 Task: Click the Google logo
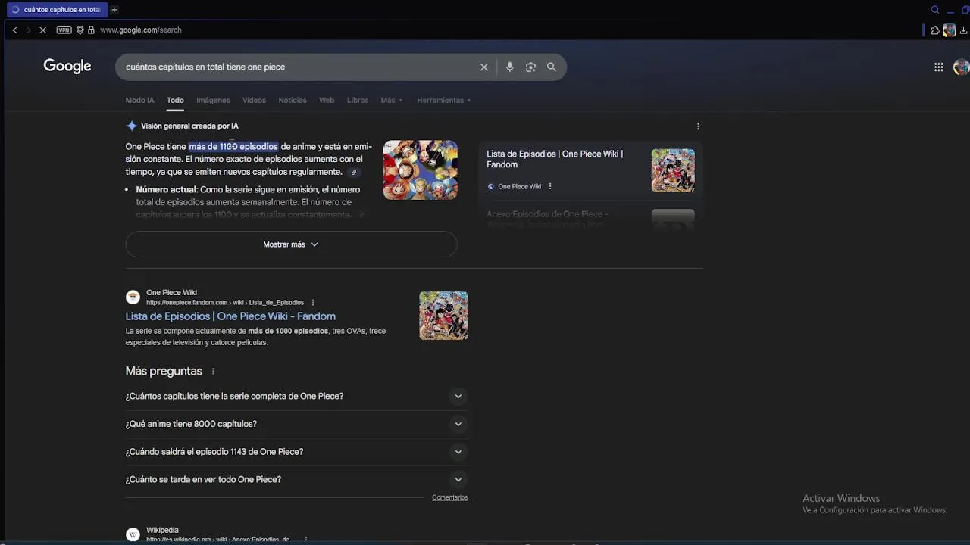(67, 66)
